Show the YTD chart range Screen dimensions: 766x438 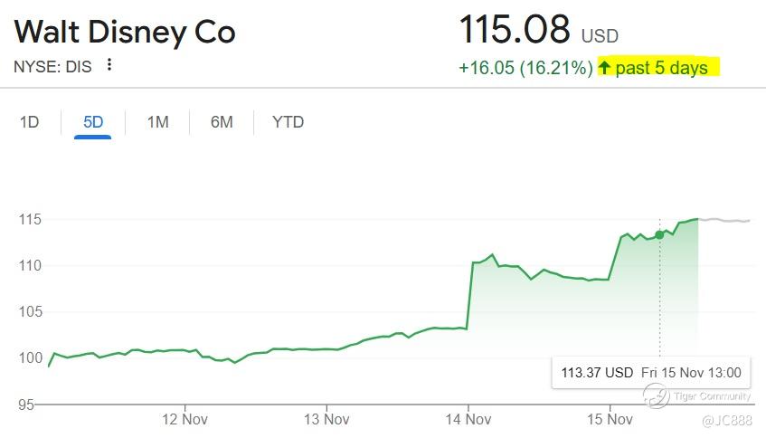click(x=288, y=122)
